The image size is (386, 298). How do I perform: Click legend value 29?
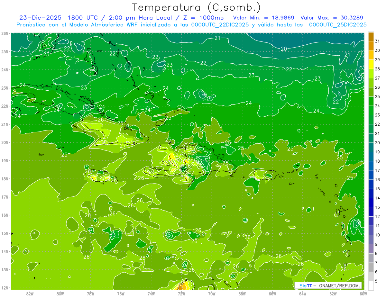[378, 59]
